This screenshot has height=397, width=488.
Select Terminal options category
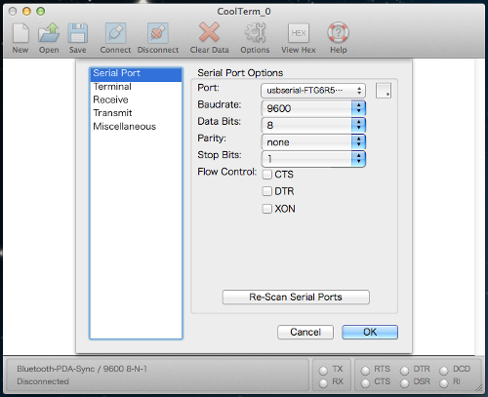[x=136, y=87]
